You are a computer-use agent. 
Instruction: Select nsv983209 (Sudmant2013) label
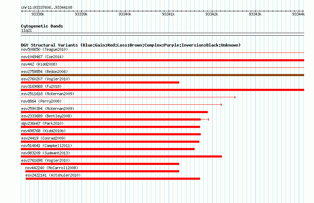pos(46,153)
